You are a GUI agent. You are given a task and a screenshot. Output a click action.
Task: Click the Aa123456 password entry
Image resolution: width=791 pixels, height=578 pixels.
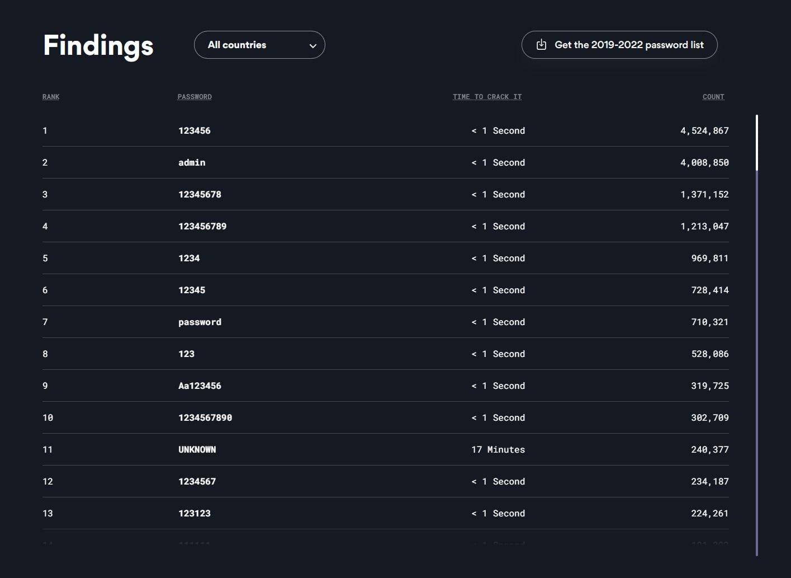click(200, 386)
